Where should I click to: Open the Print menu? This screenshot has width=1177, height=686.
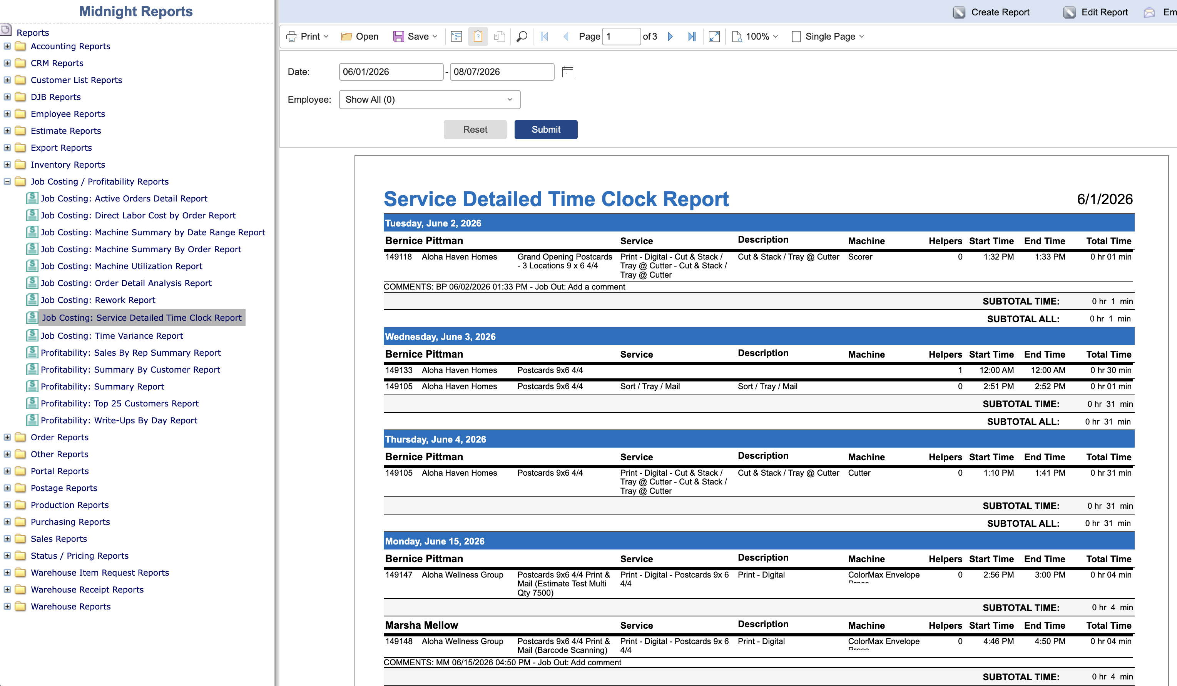307,37
